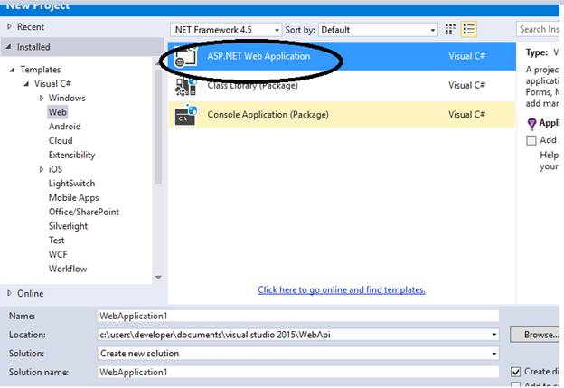Select the Silverlight template category
The width and height of the screenshot is (564, 388).
68,226
